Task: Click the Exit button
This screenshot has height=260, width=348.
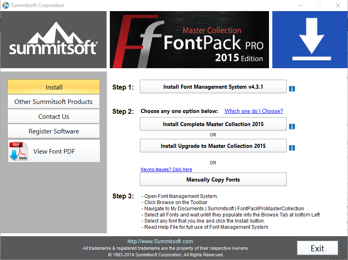Action: click(318, 248)
